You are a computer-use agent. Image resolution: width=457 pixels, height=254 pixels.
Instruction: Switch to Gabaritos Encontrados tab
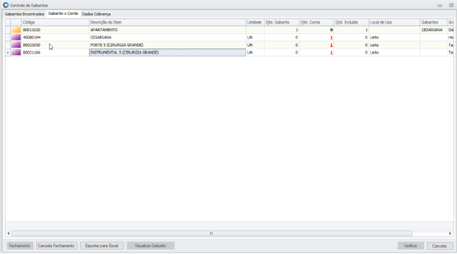pyautogui.click(x=25, y=14)
